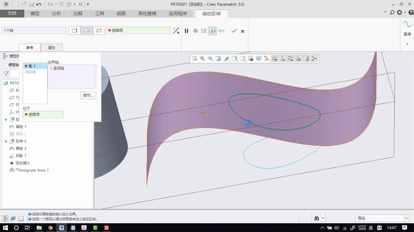Screen dimensions: 414x232
Task: Expand the first extrude tree node
Action: click(x=6, y=120)
